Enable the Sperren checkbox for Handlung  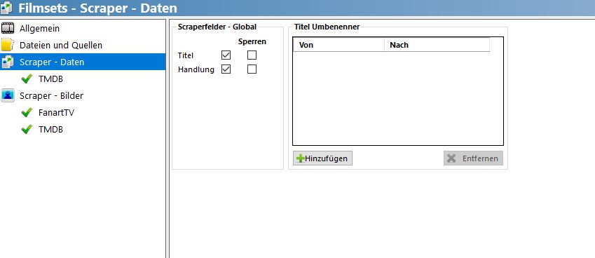click(x=252, y=69)
